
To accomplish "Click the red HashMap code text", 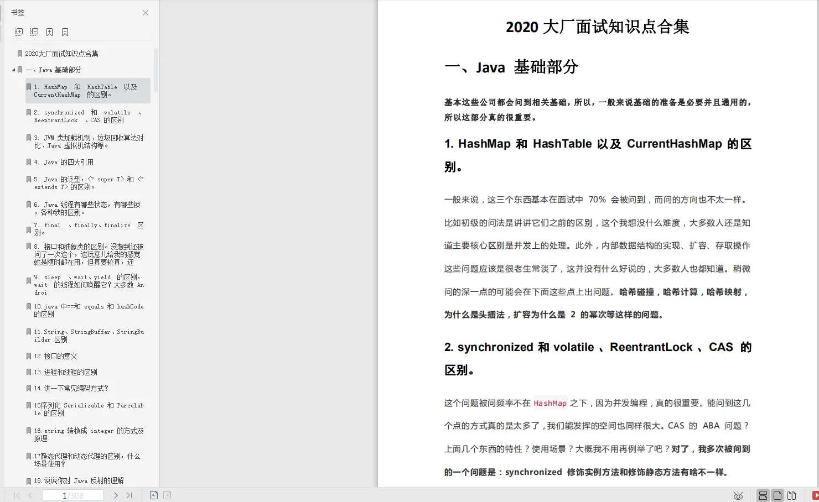I will point(550,404).
